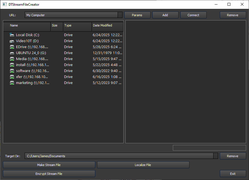Select the software (\\192.16... entry
249x180 pixels.
point(63,71)
